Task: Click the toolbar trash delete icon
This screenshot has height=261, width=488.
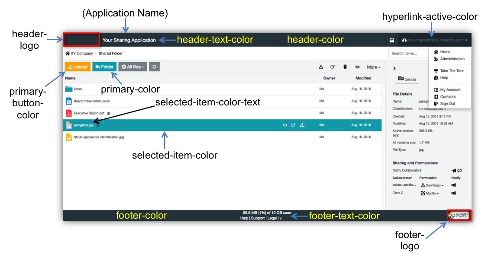Action: [x=345, y=67]
